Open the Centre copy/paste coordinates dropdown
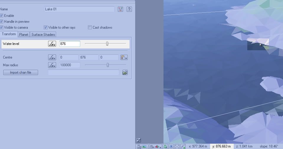 124,57
